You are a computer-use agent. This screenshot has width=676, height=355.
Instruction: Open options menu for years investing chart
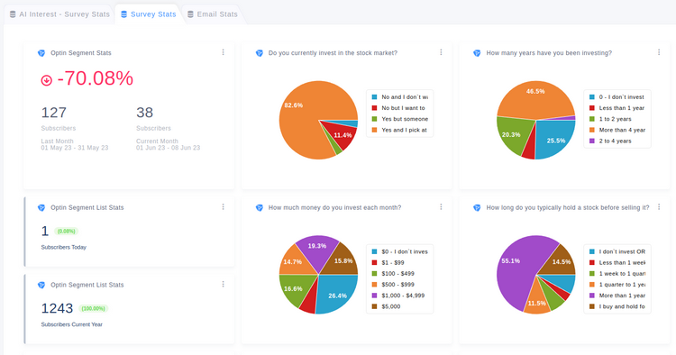[x=659, y=52]
